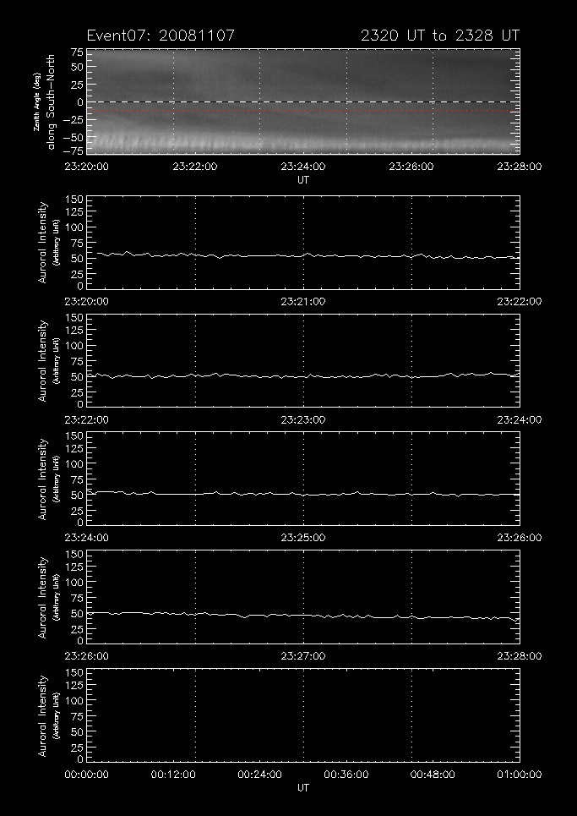The image size is (577, 816).
Task: Click the "2320 UT to 2328 UT" header
Action: tap(440, 36)
